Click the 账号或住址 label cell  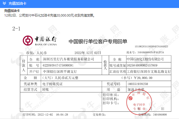point(118,65)
